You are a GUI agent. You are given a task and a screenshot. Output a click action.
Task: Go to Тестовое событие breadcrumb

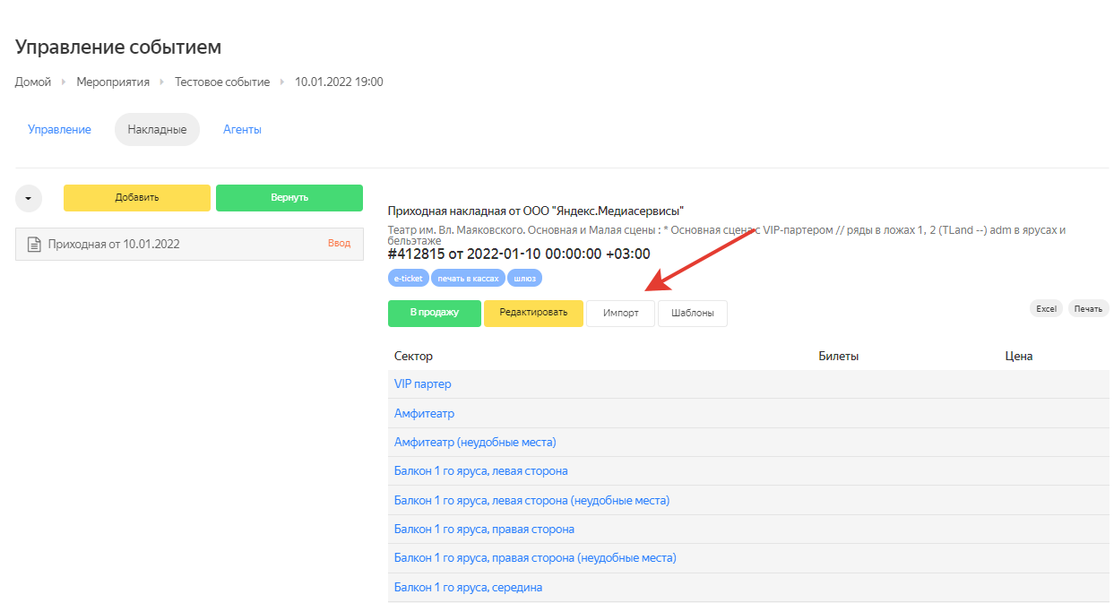(x=222, y=82)
